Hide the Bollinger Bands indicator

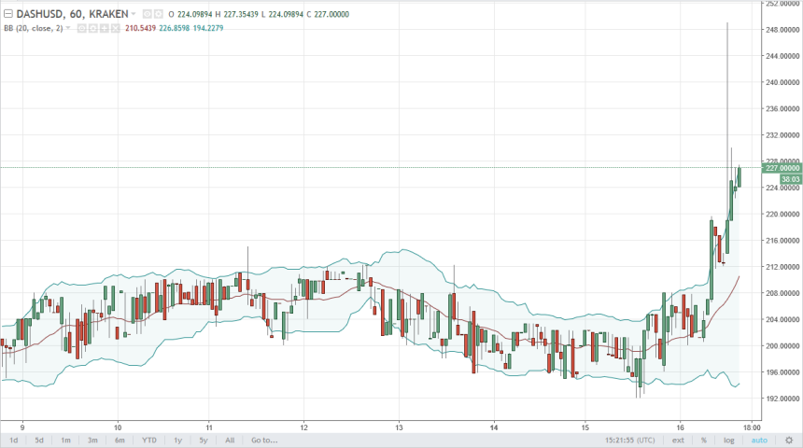point(81,29)
